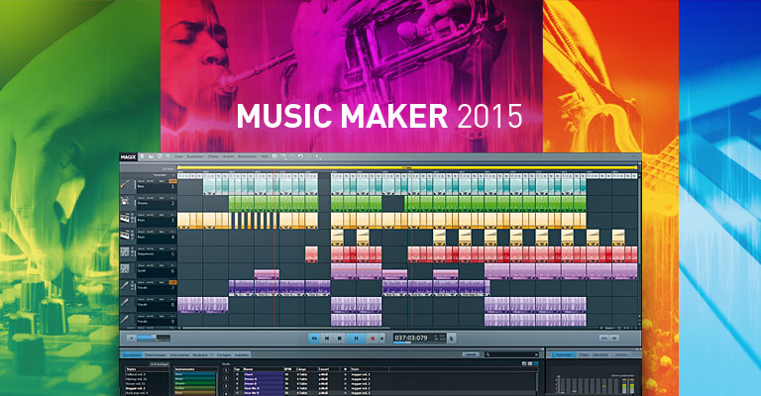761x396 pixels.
Task: Open the Datei menu
Action: coord(178,157)
